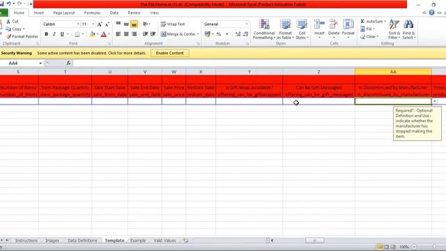Apply Comma Style
The image size is (446, 251).
[226, 34]
